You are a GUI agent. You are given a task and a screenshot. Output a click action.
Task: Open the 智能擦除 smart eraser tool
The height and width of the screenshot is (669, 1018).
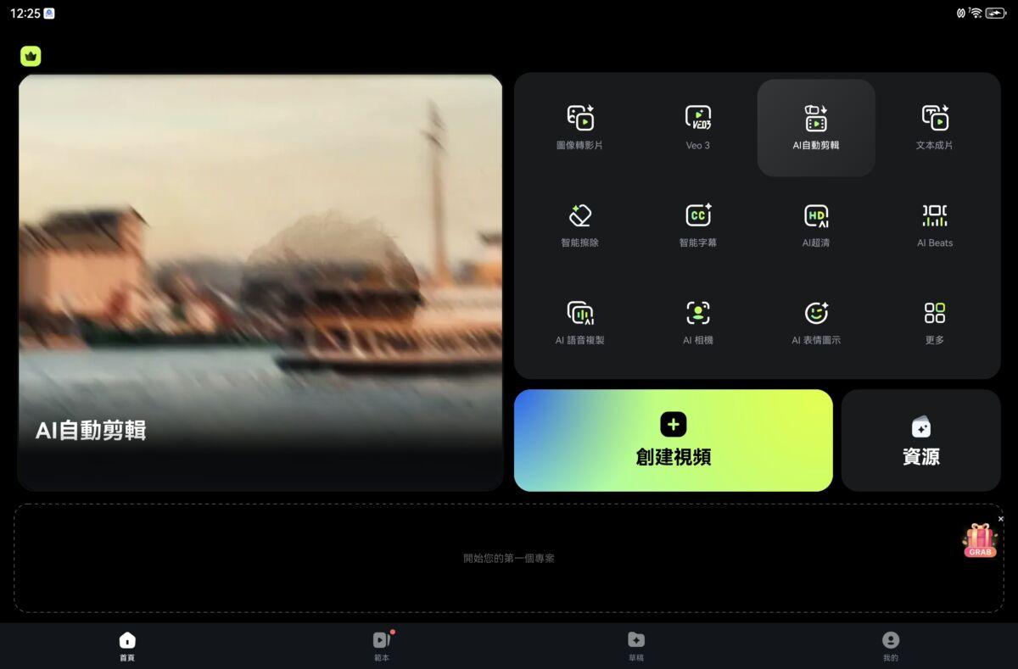click(580, 225)
